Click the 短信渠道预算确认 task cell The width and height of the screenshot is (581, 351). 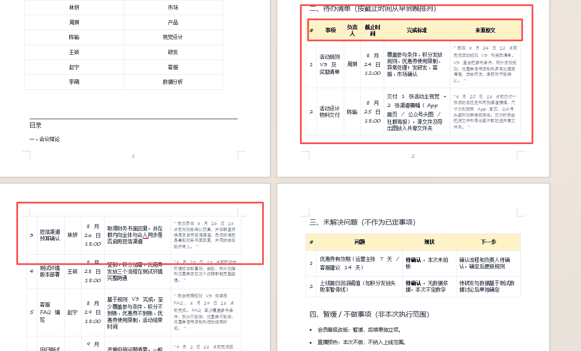(x=51, y=235)
